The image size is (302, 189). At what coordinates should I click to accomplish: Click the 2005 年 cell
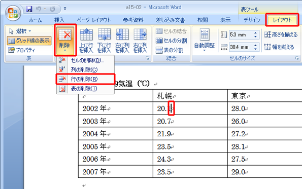(x=116, y=146)
